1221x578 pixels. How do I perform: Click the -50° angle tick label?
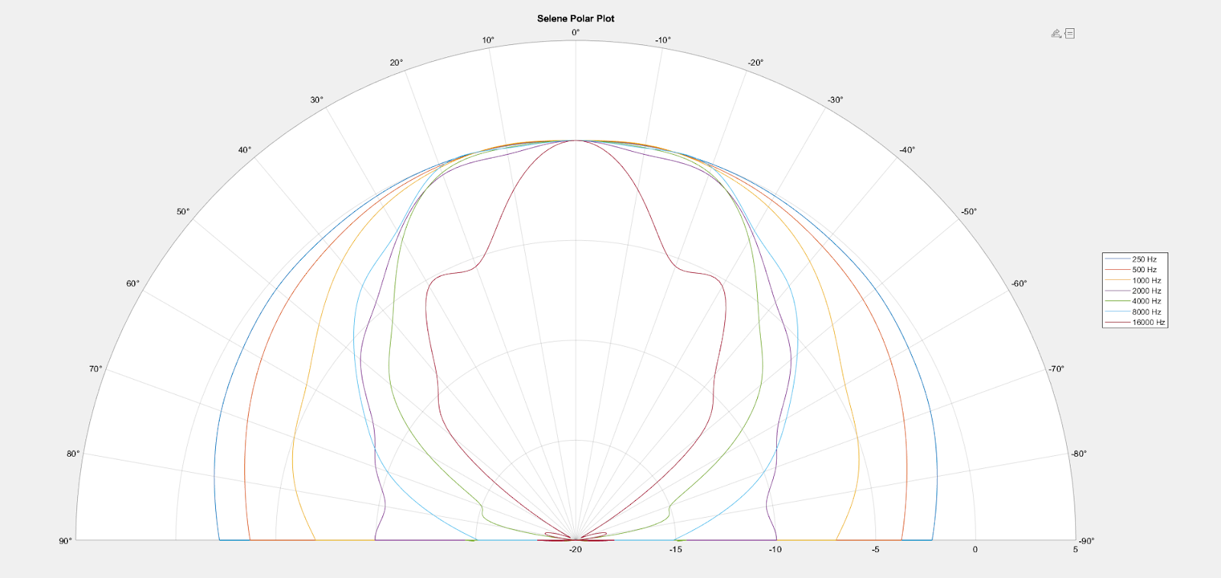tap(968, 211)
